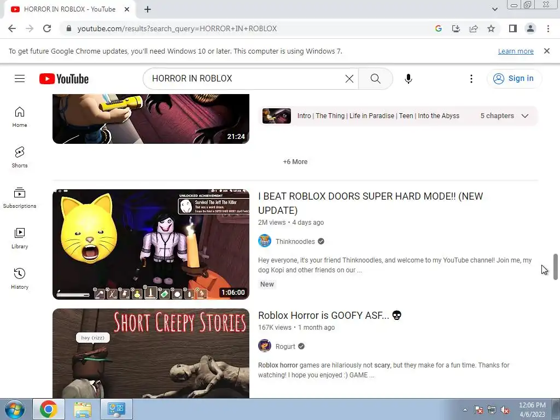The width and height of the screenshot is (560, 420).
Task: Open History in the sidebar
Action: coord(20,278)
